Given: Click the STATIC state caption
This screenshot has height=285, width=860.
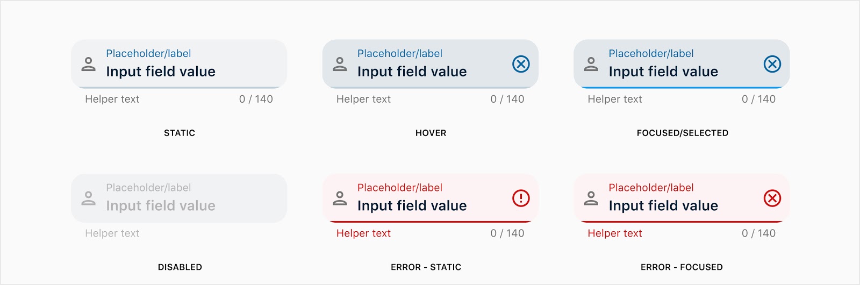Looking at the screenshot, I should click(x=180, y=133).
